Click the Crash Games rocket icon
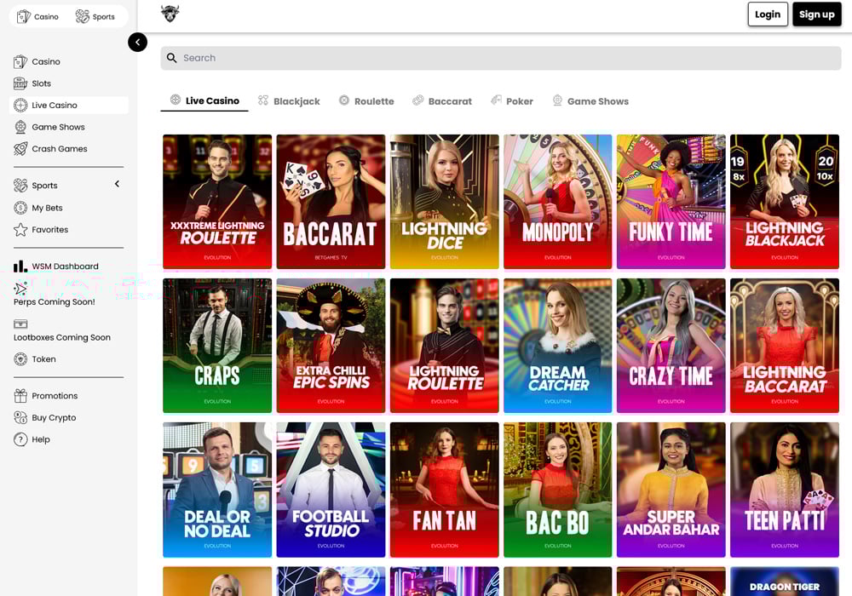Screen dimensions: 852x596 click(x=20, y=149)
